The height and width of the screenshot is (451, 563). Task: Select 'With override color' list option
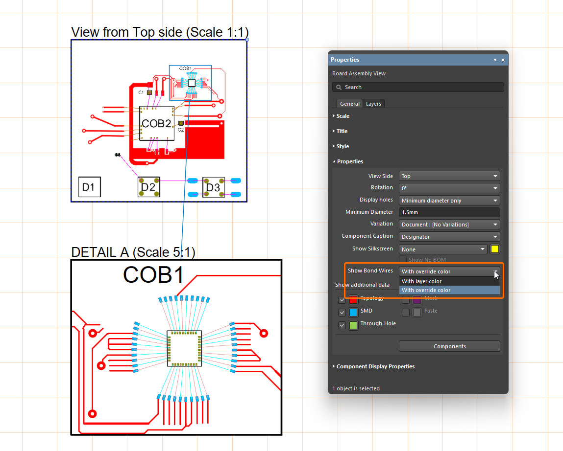[x=449, y=290]
